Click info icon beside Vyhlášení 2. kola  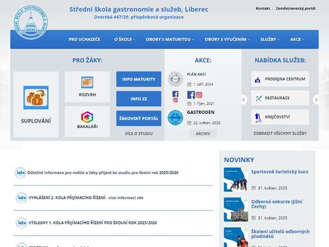coord(21,197)
